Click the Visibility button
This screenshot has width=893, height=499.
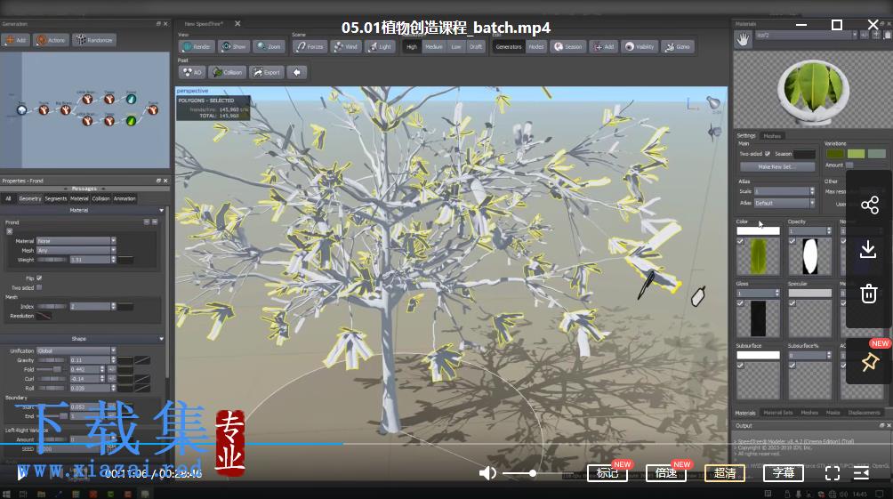coord(640,47)
